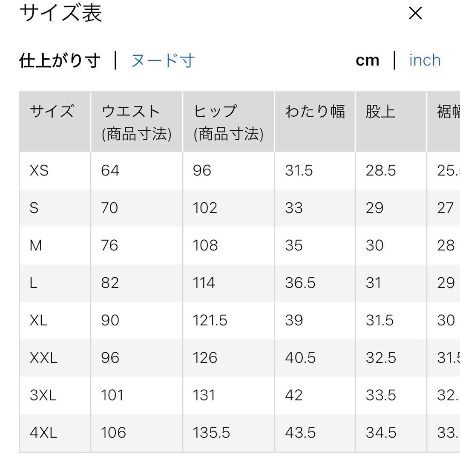Select the XS size row label
460x460 pixels.
(x=39, y=170)
